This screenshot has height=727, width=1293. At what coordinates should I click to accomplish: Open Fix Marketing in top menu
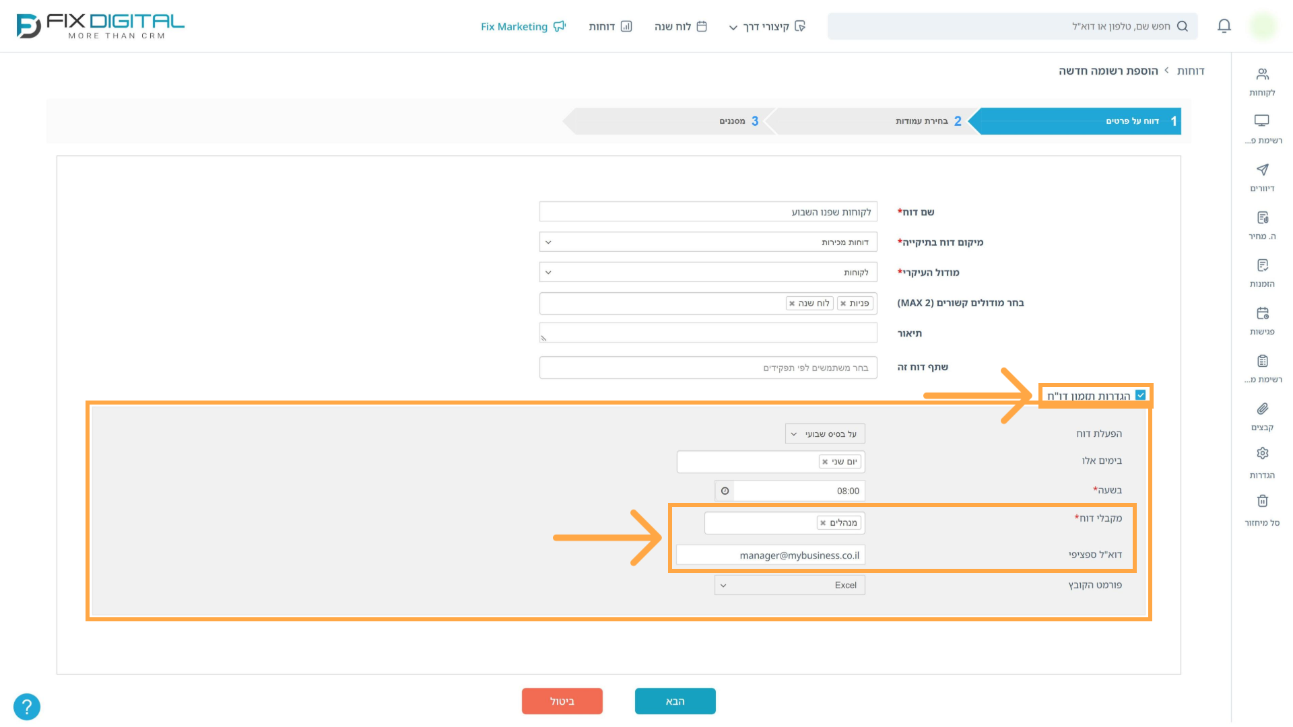523,26
